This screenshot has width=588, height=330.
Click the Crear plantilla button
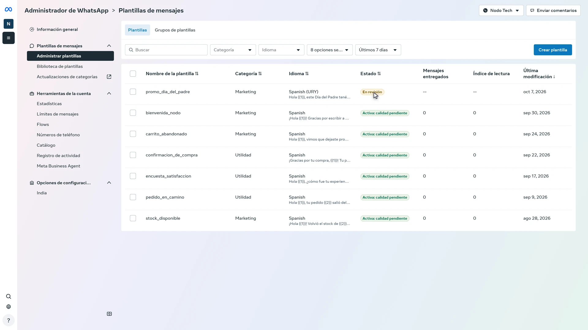pos(553,50)
